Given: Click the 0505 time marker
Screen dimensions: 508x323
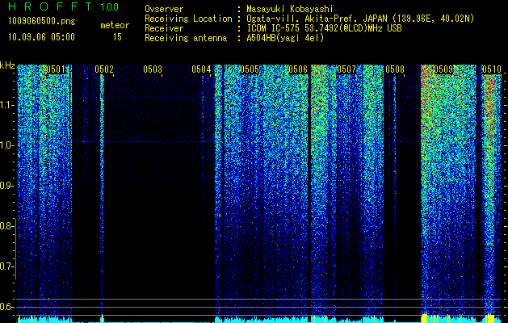Looking at the screenshot, I should click(250, 69).
